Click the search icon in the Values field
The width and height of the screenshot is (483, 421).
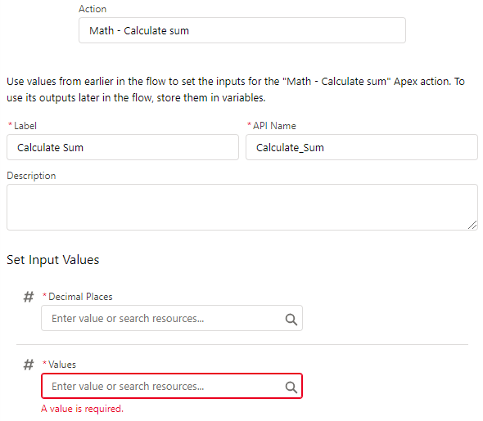(291, 387)
